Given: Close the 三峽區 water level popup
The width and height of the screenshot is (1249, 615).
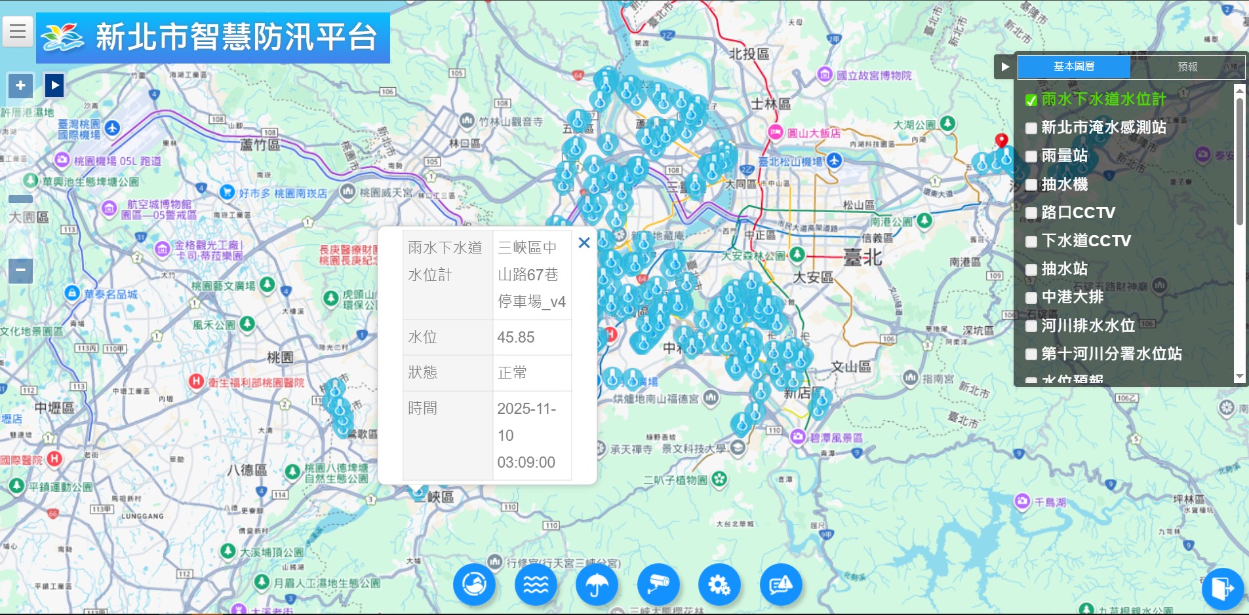Looking at the screenshot, I should click(x=585, y=242).
